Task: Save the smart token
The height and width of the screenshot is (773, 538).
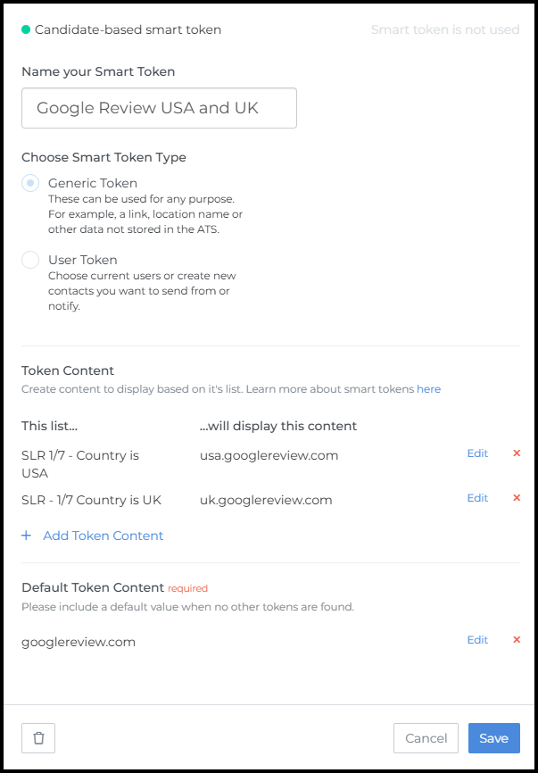Action: 493,738
